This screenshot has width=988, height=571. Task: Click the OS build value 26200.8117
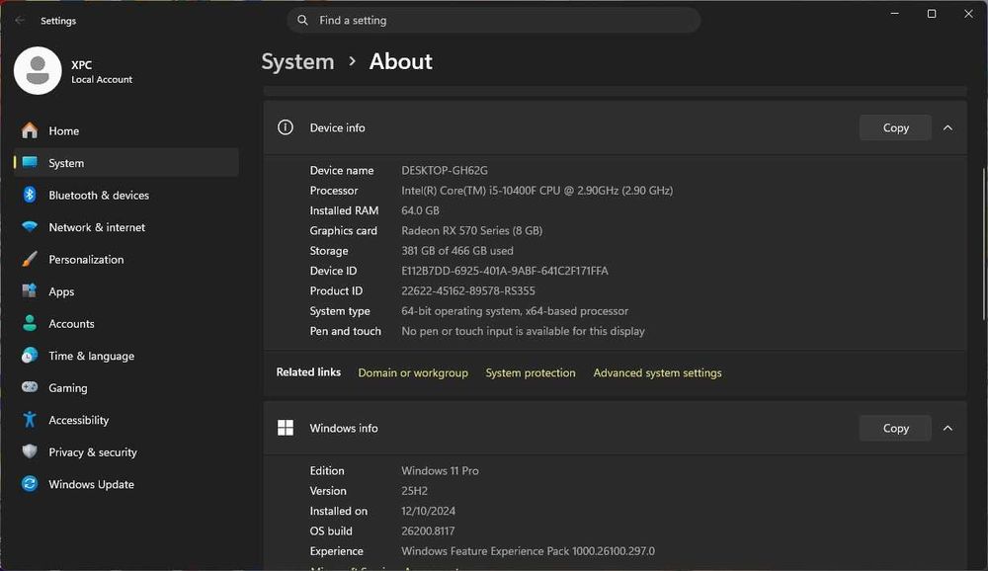[x=428, y=531]
